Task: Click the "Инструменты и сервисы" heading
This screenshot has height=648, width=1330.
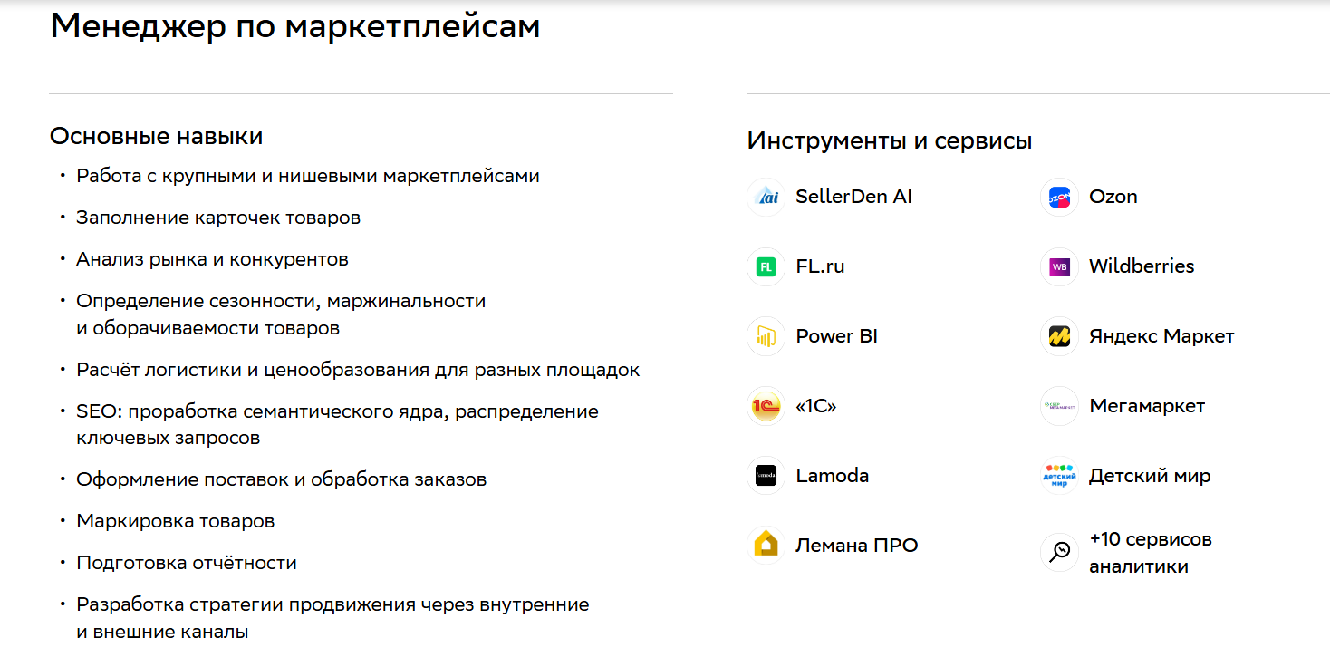Action: [890, 141]
